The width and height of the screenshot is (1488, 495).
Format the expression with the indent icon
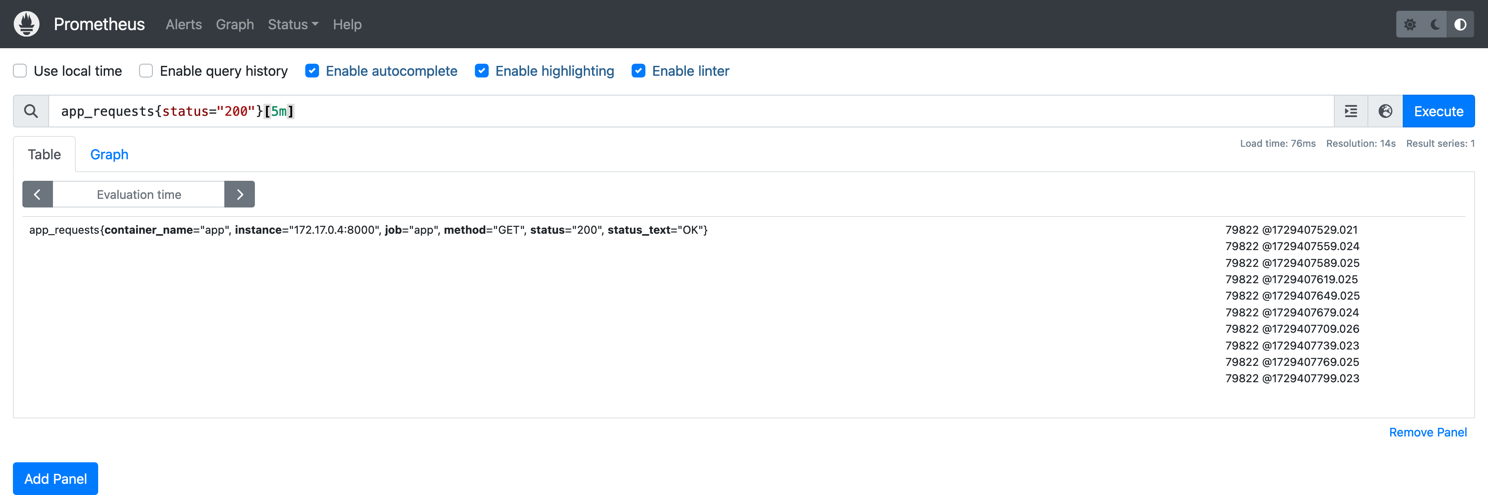tap(1351, 111)
